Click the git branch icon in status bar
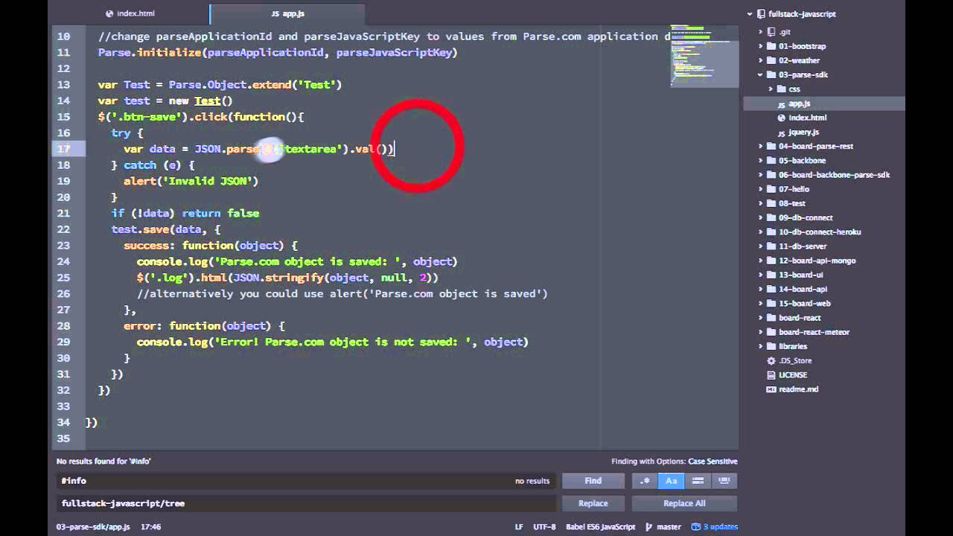This screenshot has height=536, width=953. pos(649,527)
